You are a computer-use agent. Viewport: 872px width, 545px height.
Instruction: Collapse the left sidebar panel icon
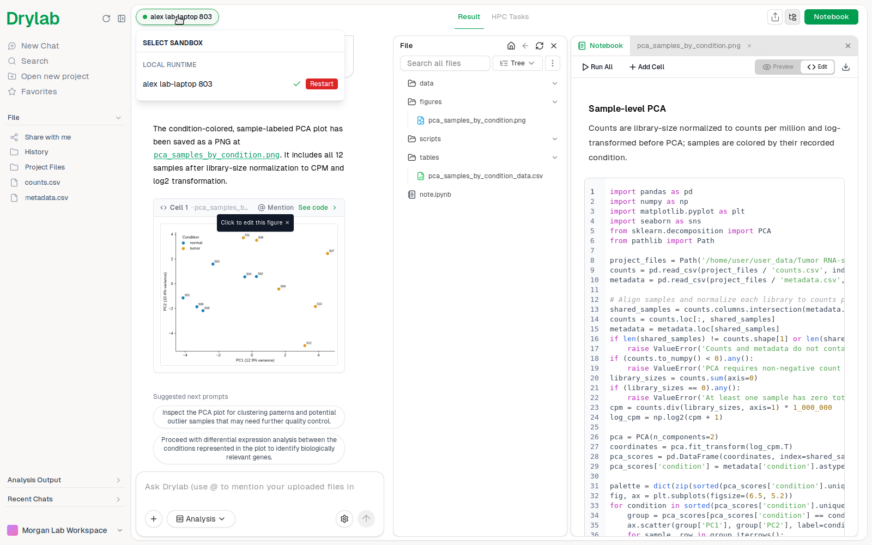click(122, 19)
